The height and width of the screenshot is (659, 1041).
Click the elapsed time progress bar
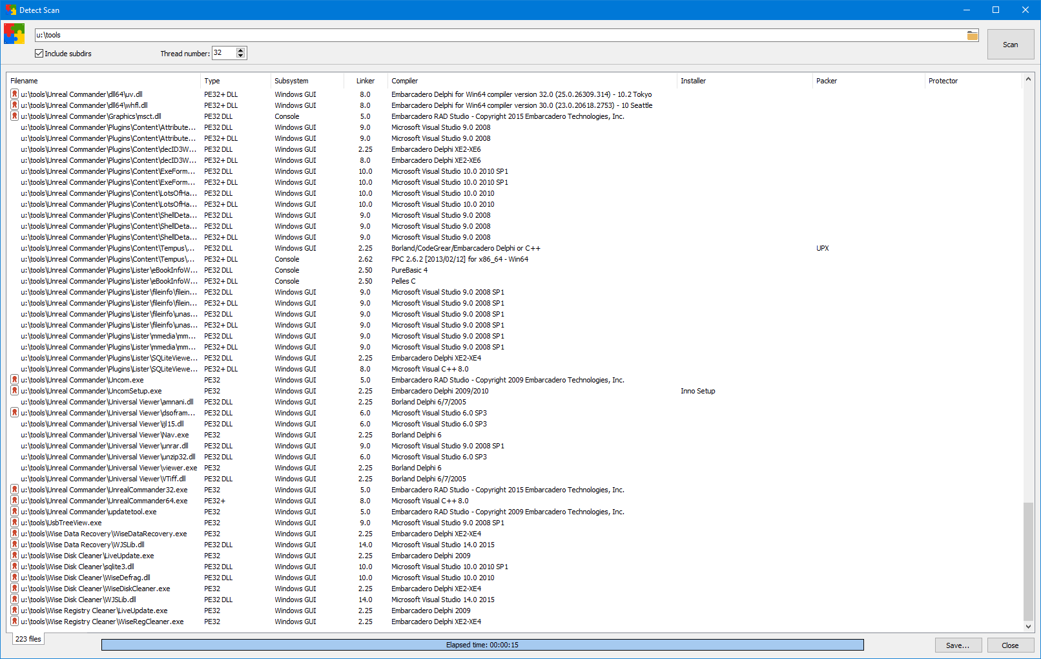click(482, 645)
